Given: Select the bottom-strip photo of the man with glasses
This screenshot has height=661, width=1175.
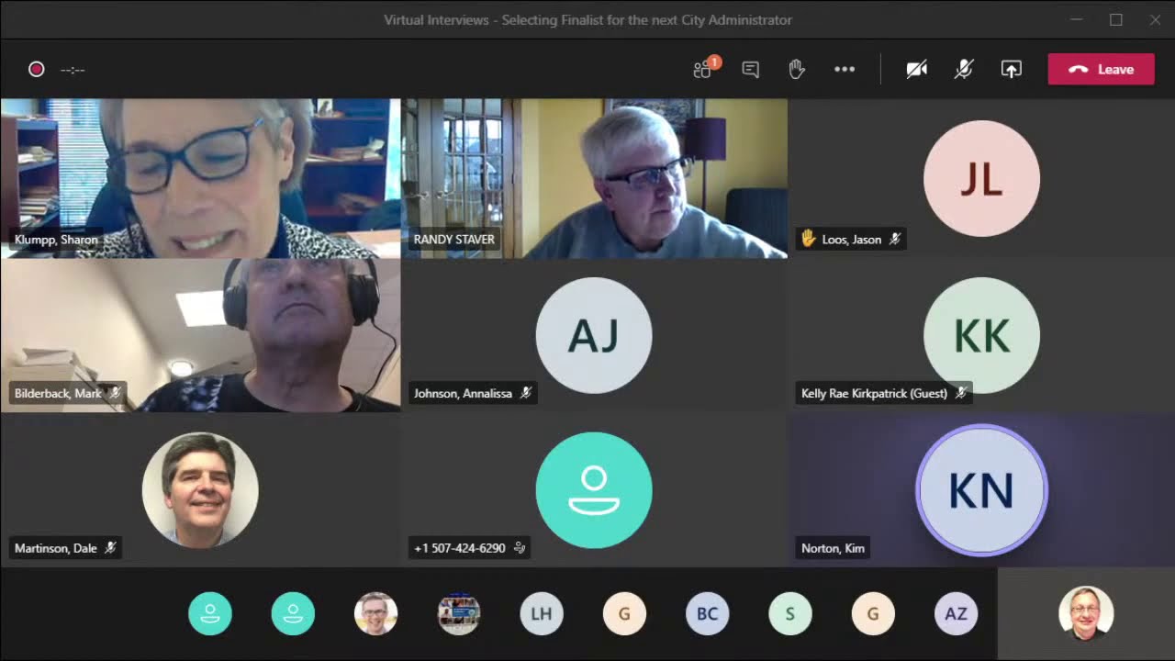Looking at the screenshot, I should (375, 613).
